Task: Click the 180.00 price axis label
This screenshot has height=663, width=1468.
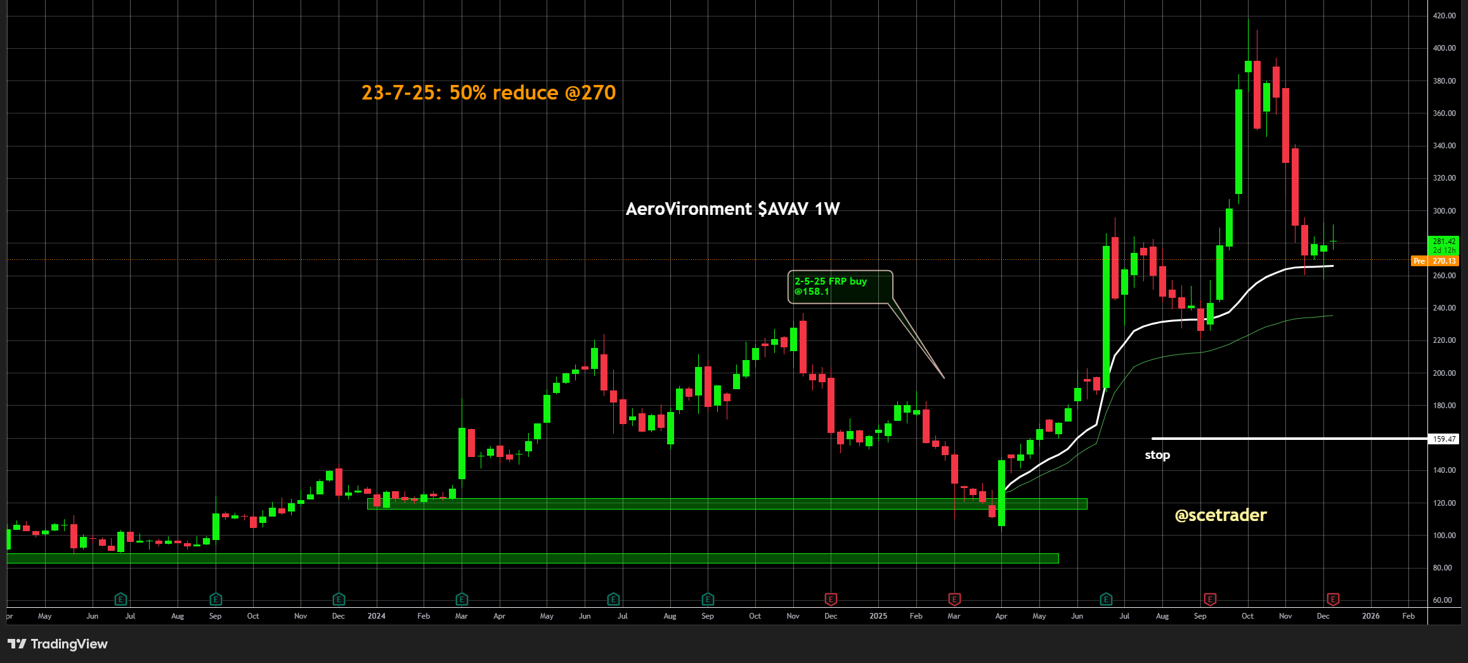Action: (1444, 406)
